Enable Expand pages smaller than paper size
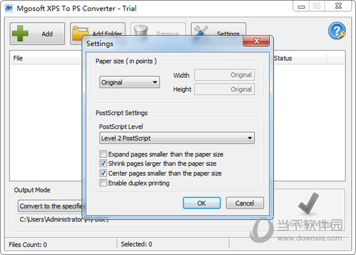Screen dimensions: 356x255 [x=103, y=154]
